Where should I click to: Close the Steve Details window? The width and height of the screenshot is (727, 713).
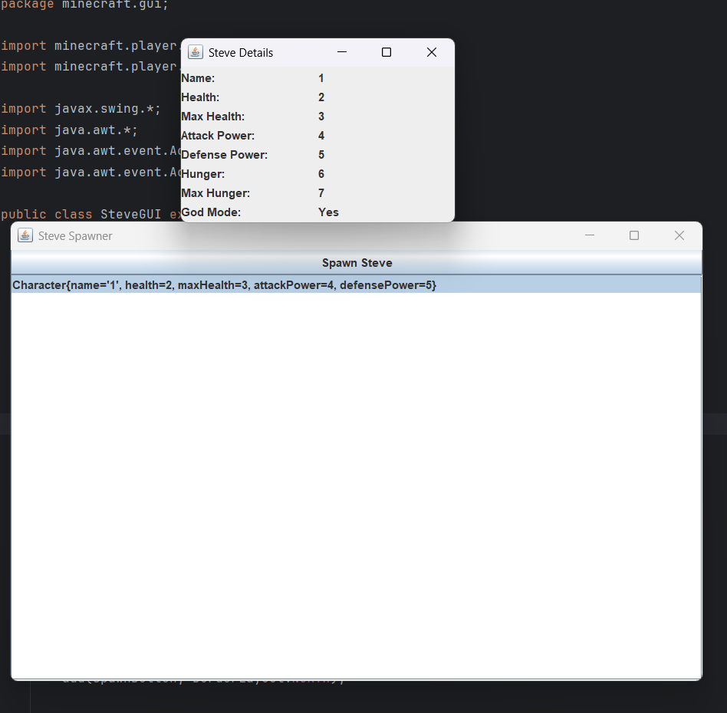pos(432,52)
